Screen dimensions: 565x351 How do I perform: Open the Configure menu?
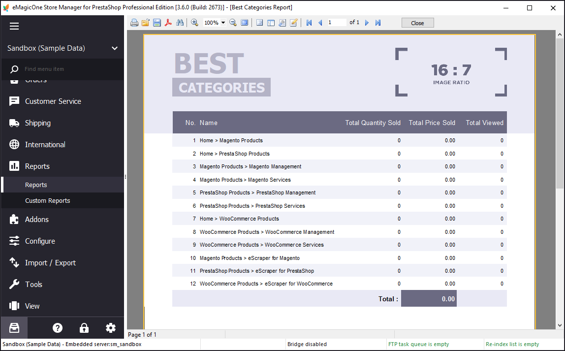tap(63, 241)
